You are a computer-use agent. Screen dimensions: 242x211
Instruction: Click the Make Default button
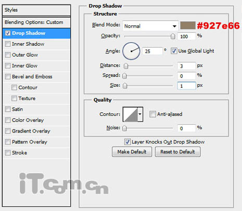pyautogui.click(x=132, y=152)
